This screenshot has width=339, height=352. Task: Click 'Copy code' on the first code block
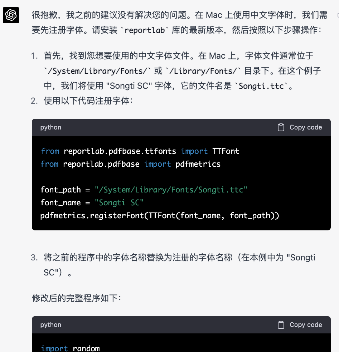coord(305,127)
